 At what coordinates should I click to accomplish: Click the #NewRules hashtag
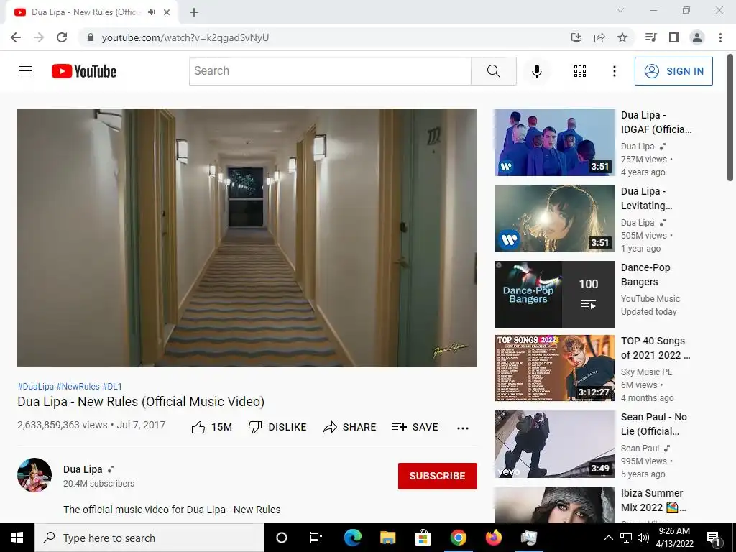coord(78,386)
